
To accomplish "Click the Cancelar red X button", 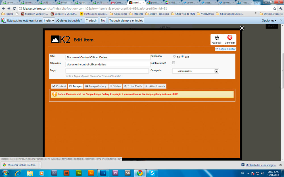I will pos(230,40).
